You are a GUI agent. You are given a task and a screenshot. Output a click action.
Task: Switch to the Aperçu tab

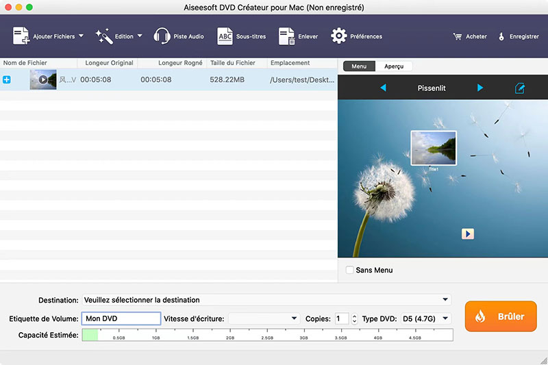click(394, 66)
